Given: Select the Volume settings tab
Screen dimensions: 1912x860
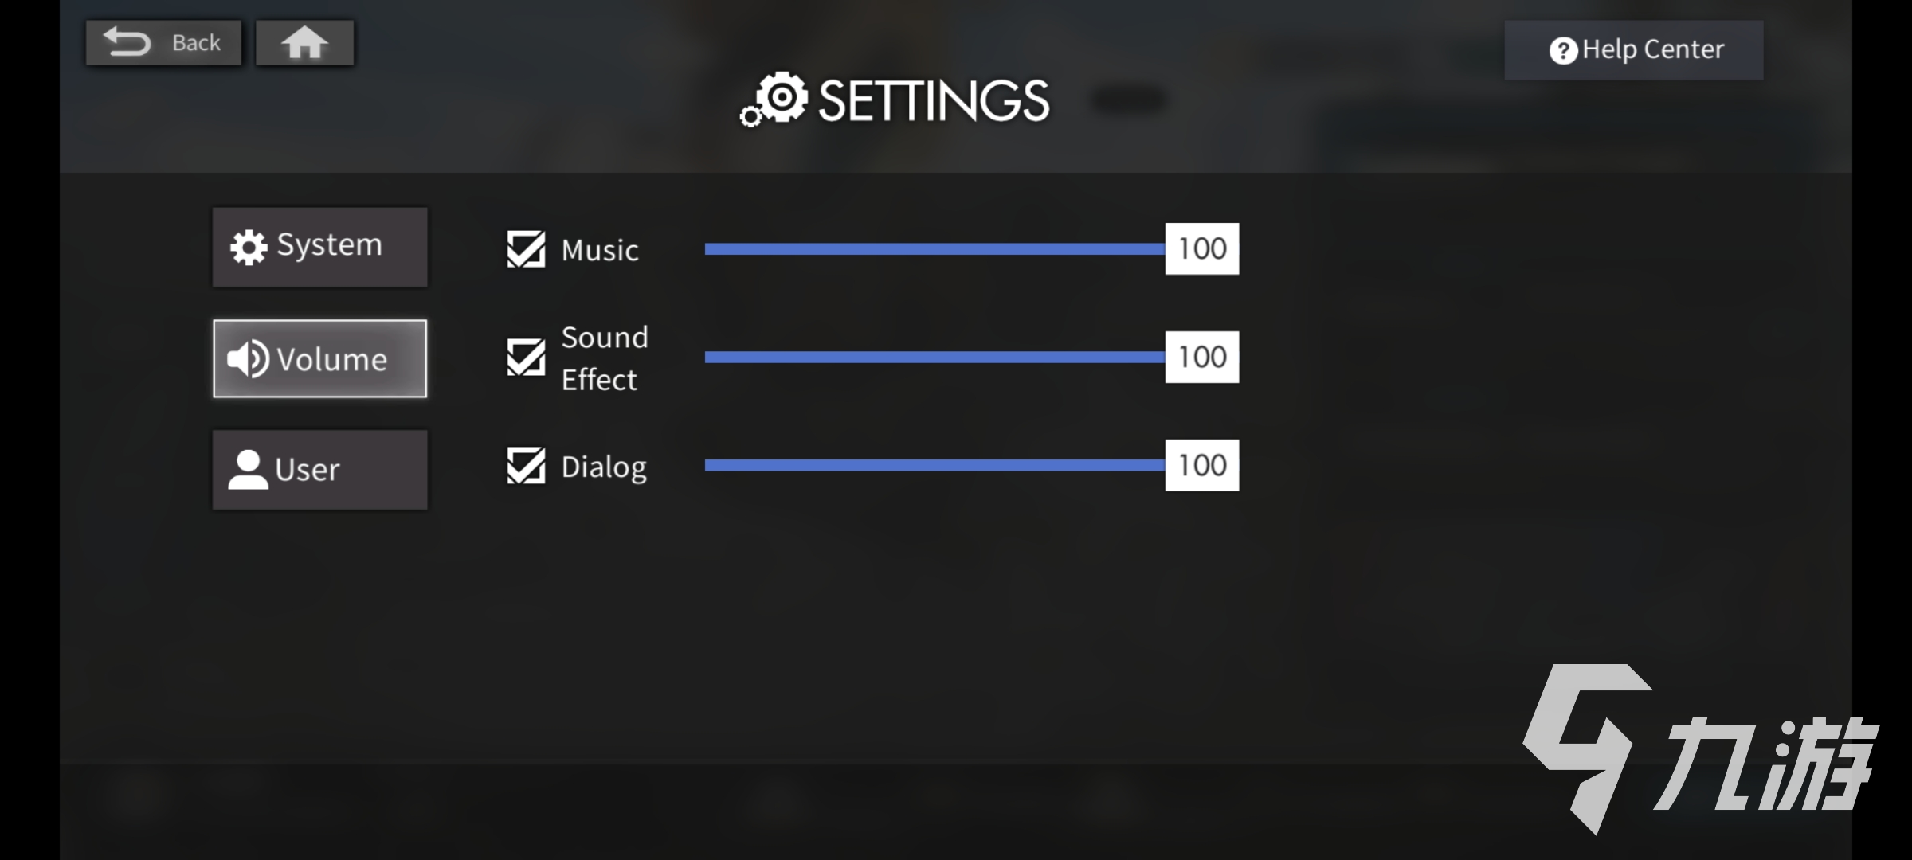Looking at the screenshot, I should (x=319, y=358).
